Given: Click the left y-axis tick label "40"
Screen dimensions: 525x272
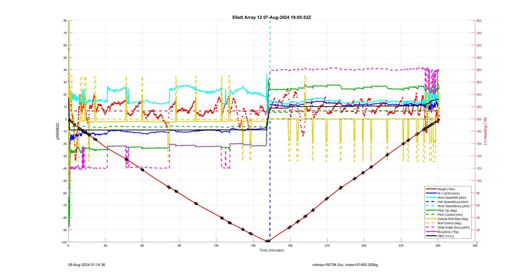Looking at the screenshot, I should coord(65,70).
